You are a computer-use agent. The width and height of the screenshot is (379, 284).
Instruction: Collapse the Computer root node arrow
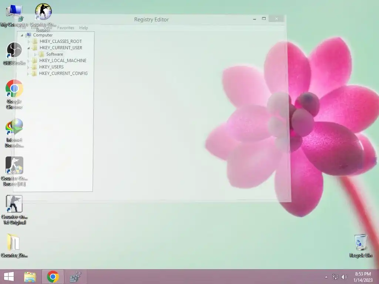[x=22, y=35]
